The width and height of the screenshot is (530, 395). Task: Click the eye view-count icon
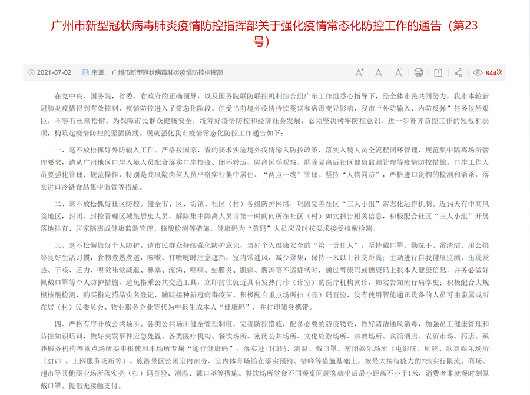coord(478,73)
